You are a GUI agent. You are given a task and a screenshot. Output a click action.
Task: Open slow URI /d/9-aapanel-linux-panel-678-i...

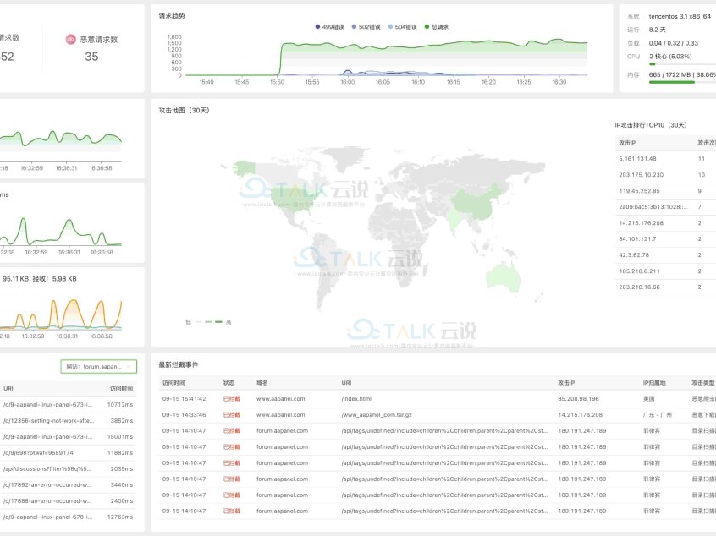pos(47,517)
